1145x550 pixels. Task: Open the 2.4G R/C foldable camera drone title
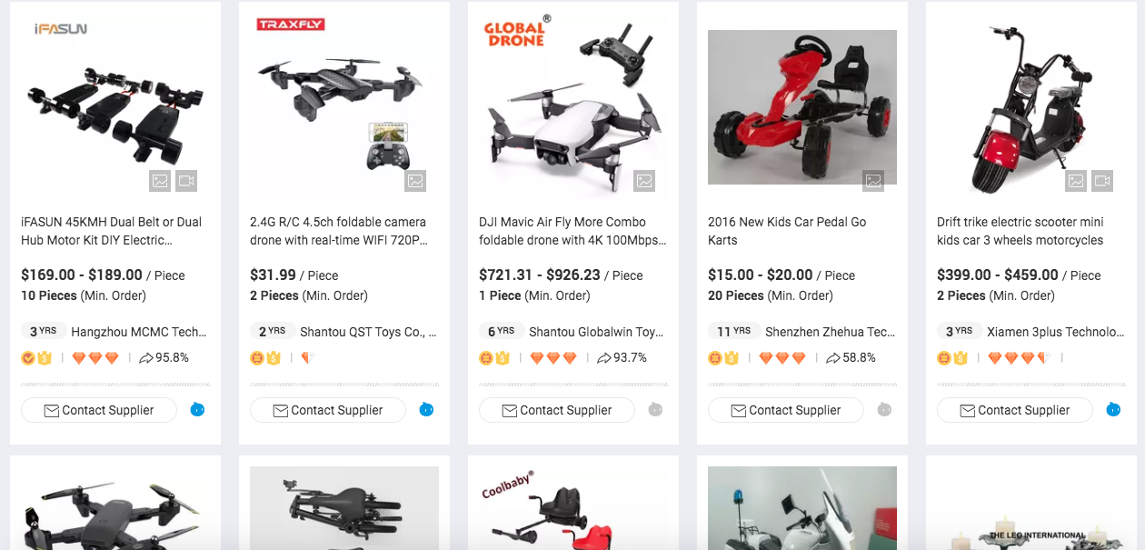click(x=338, y=231)
